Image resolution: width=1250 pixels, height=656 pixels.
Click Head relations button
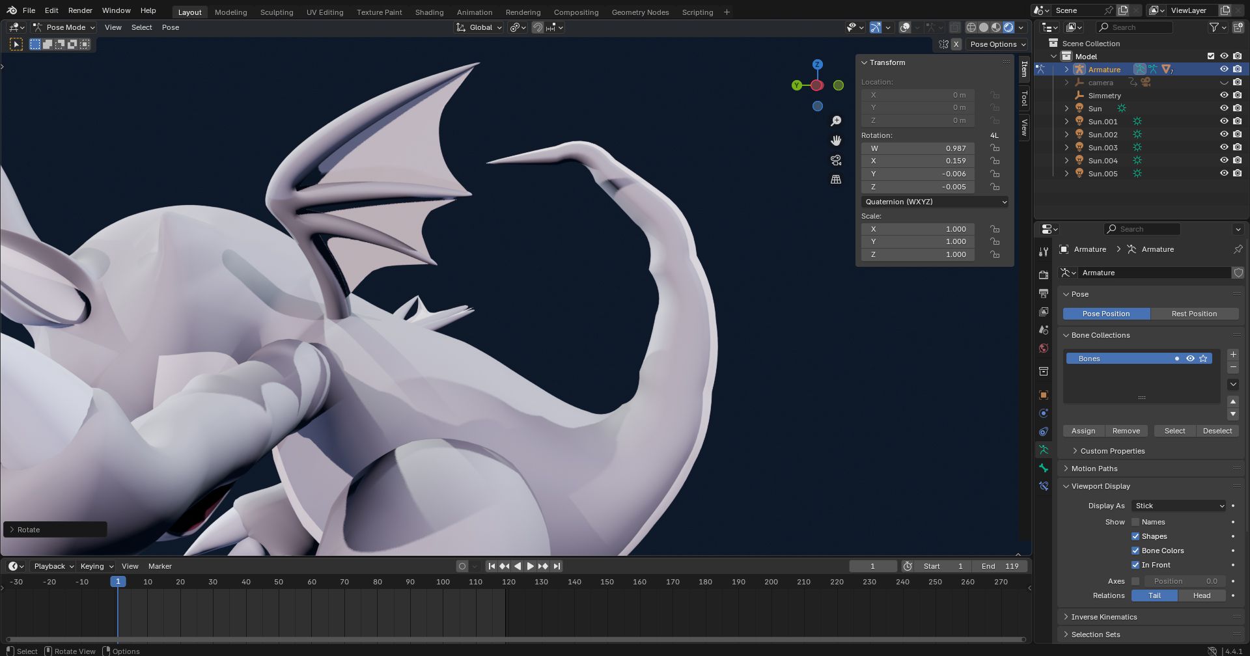click(1202, 595)
